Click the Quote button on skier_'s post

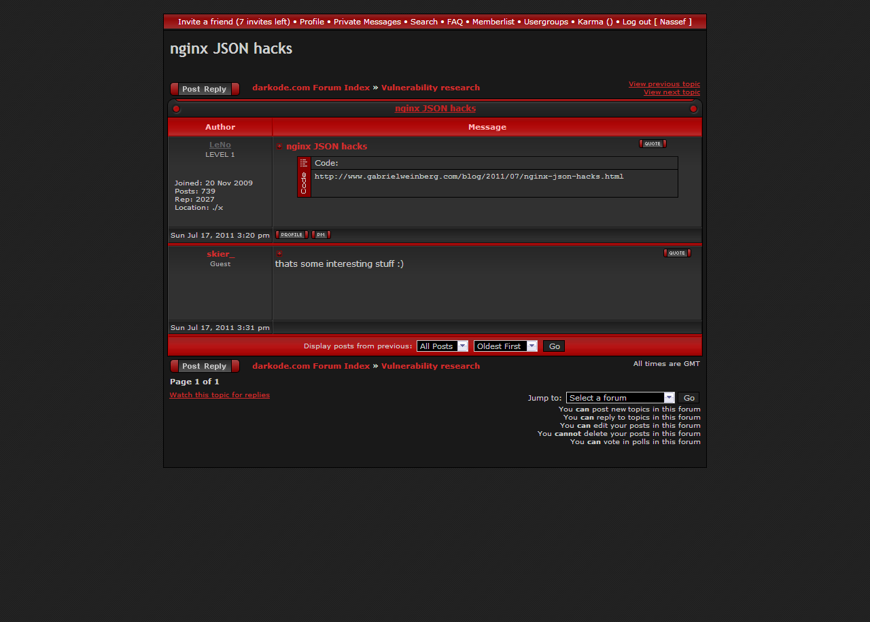tap(677, 253)
